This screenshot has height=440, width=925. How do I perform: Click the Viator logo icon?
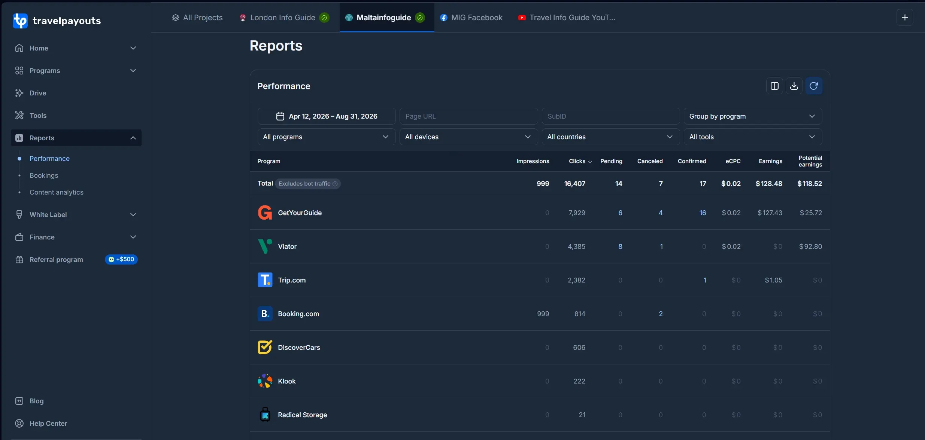[265, 247]
